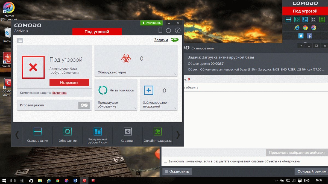Open Виртуальный рабочий стол from bottom toolbar
The width and height of the screenshot is (328, 184).
pos(98,135)
